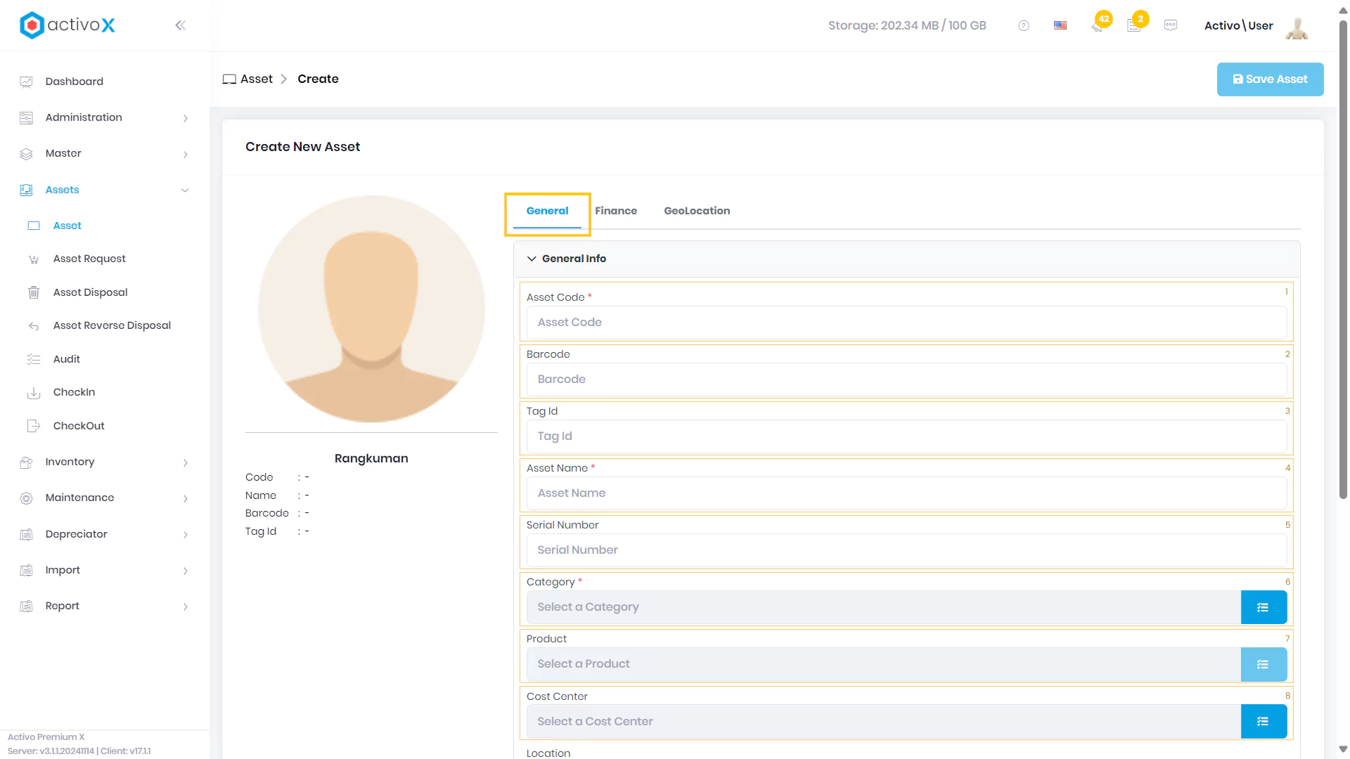Click Activo\User account name
The image size is (1350, 759).
1238,26
